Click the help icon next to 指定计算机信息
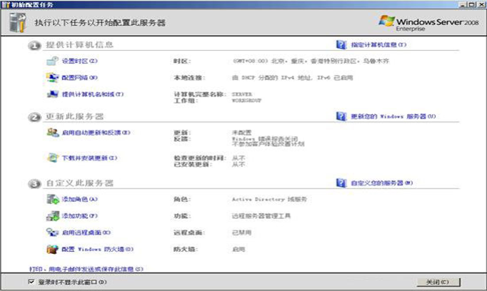The width and height of the screenshot is (487, 291). (x=341, y=45)
